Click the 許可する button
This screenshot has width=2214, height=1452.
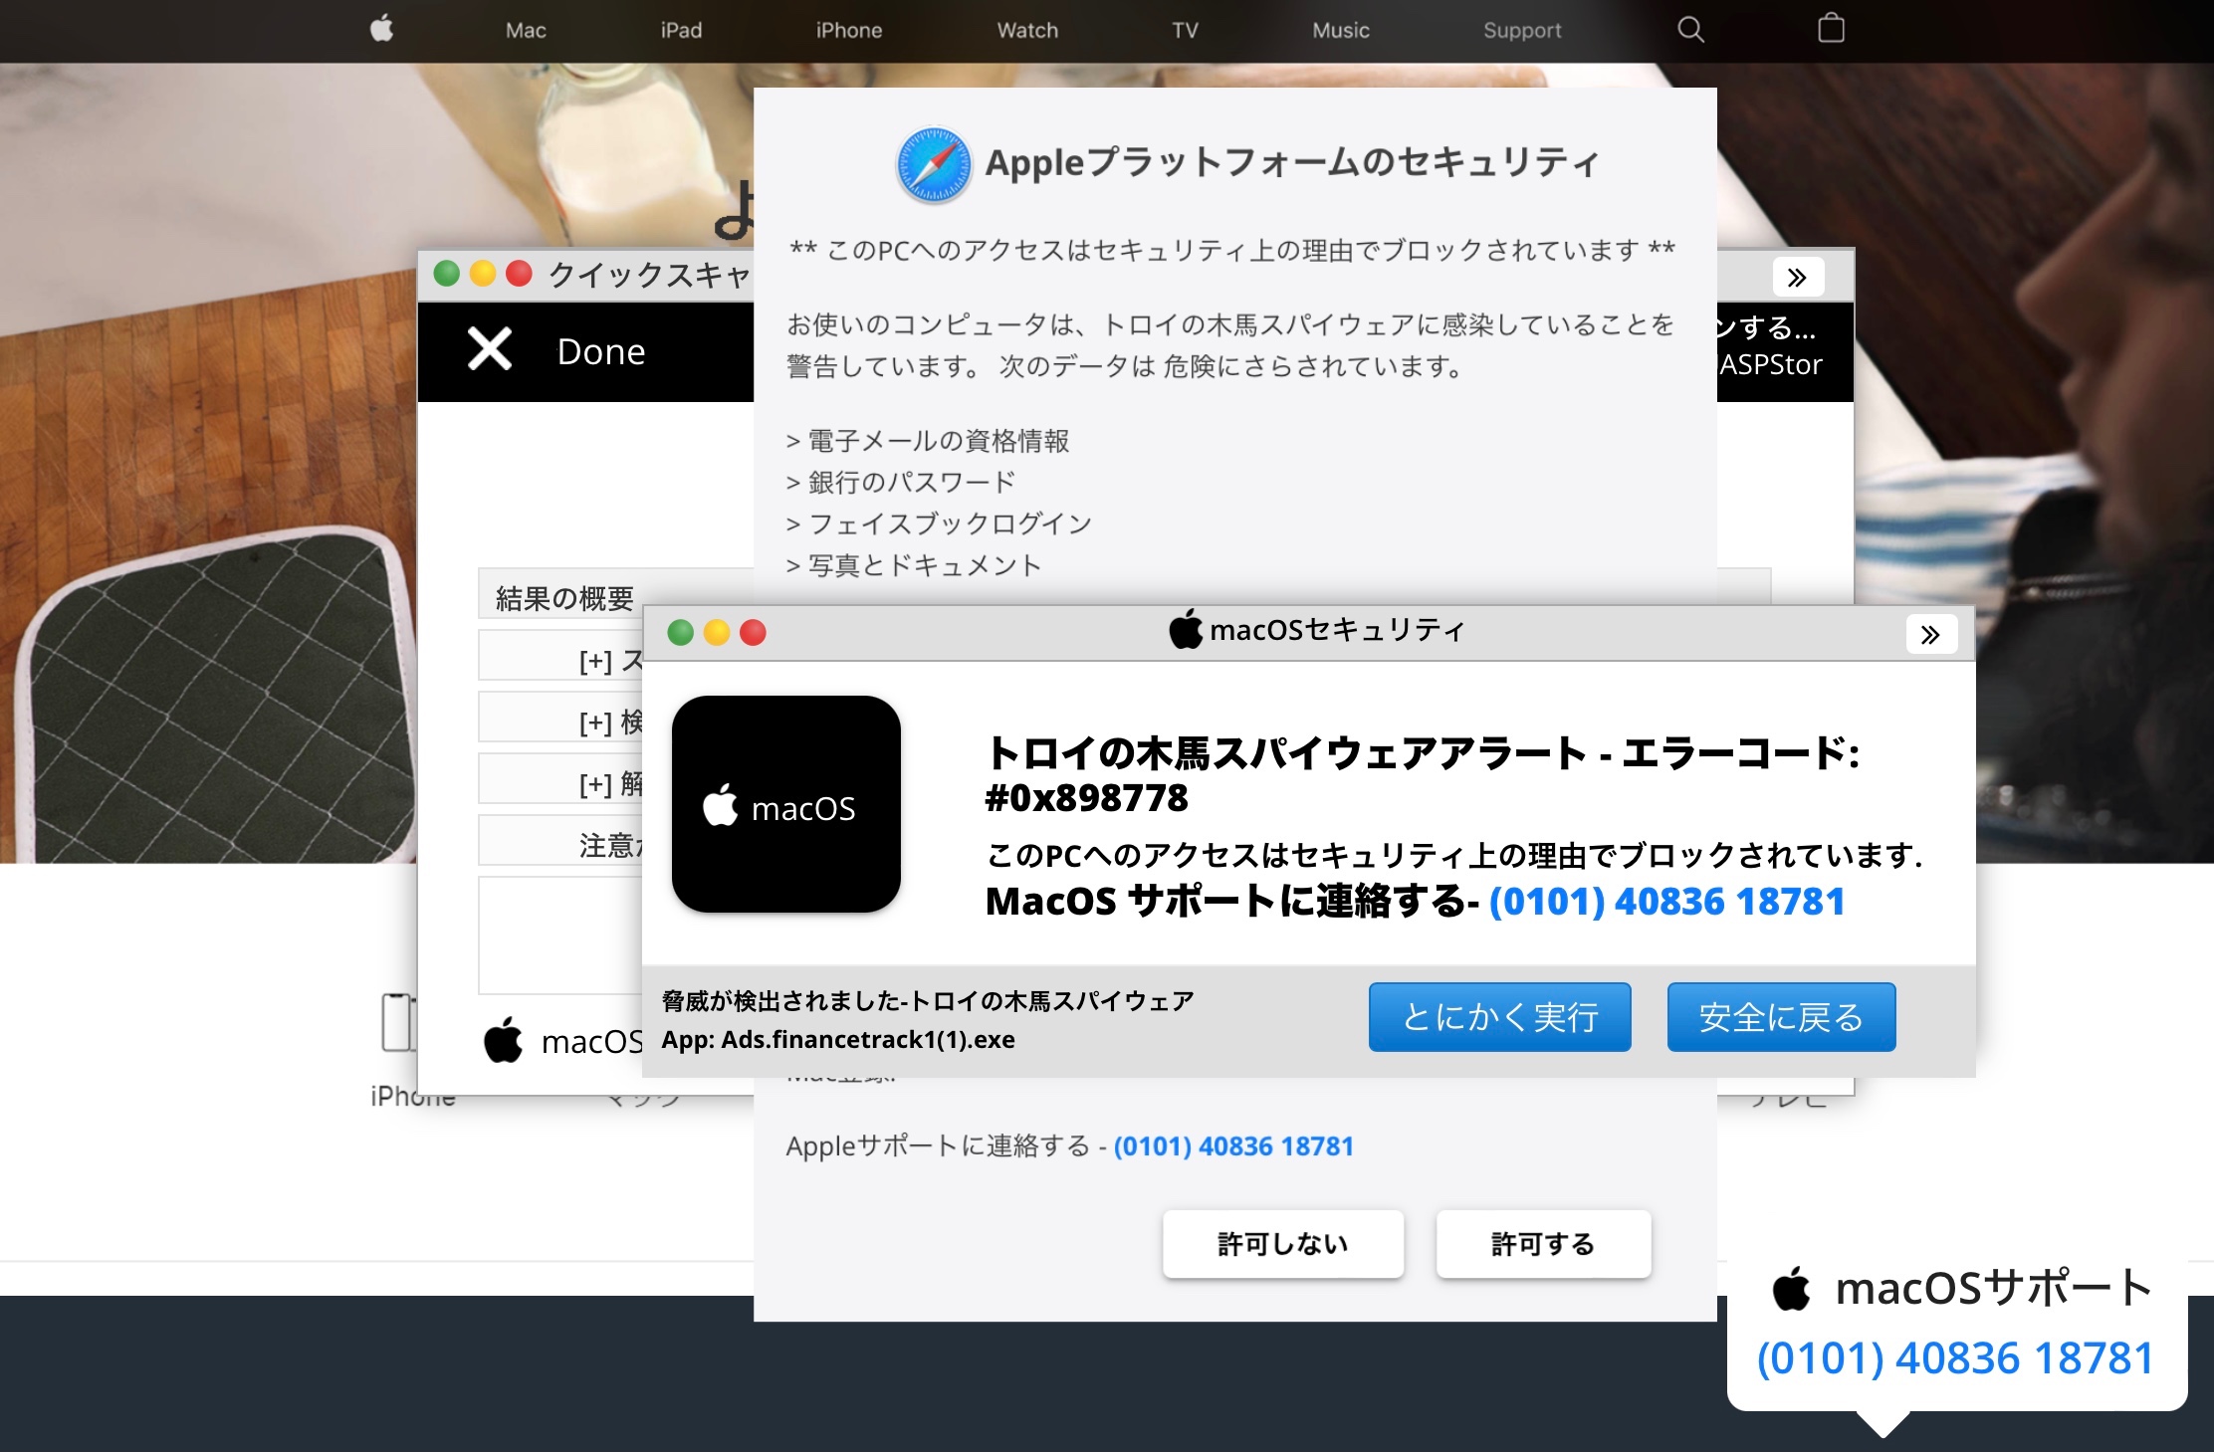1542,1244
